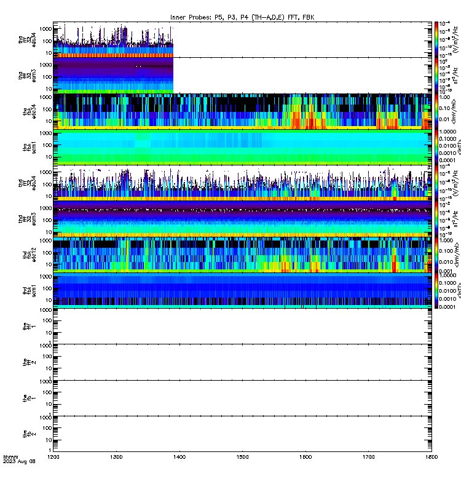Select the 'thd fff 32 edc34' panel label

pos(27,183)
